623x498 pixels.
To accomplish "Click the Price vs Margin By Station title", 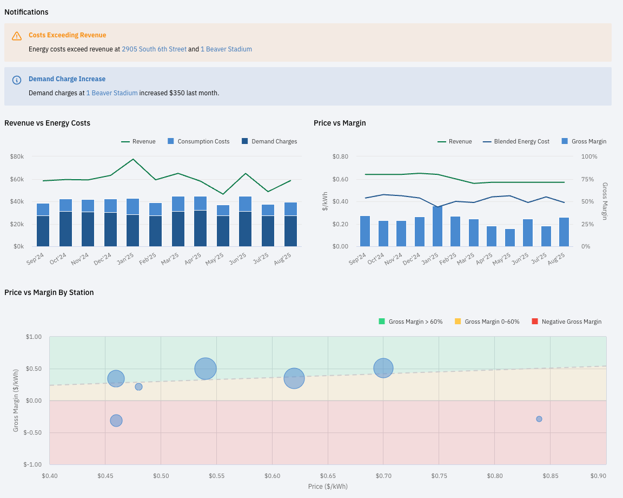I will [x=49, y=292].
